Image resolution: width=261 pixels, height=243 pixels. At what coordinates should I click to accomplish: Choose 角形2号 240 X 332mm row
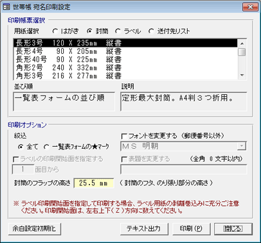(x=125, y=68)
